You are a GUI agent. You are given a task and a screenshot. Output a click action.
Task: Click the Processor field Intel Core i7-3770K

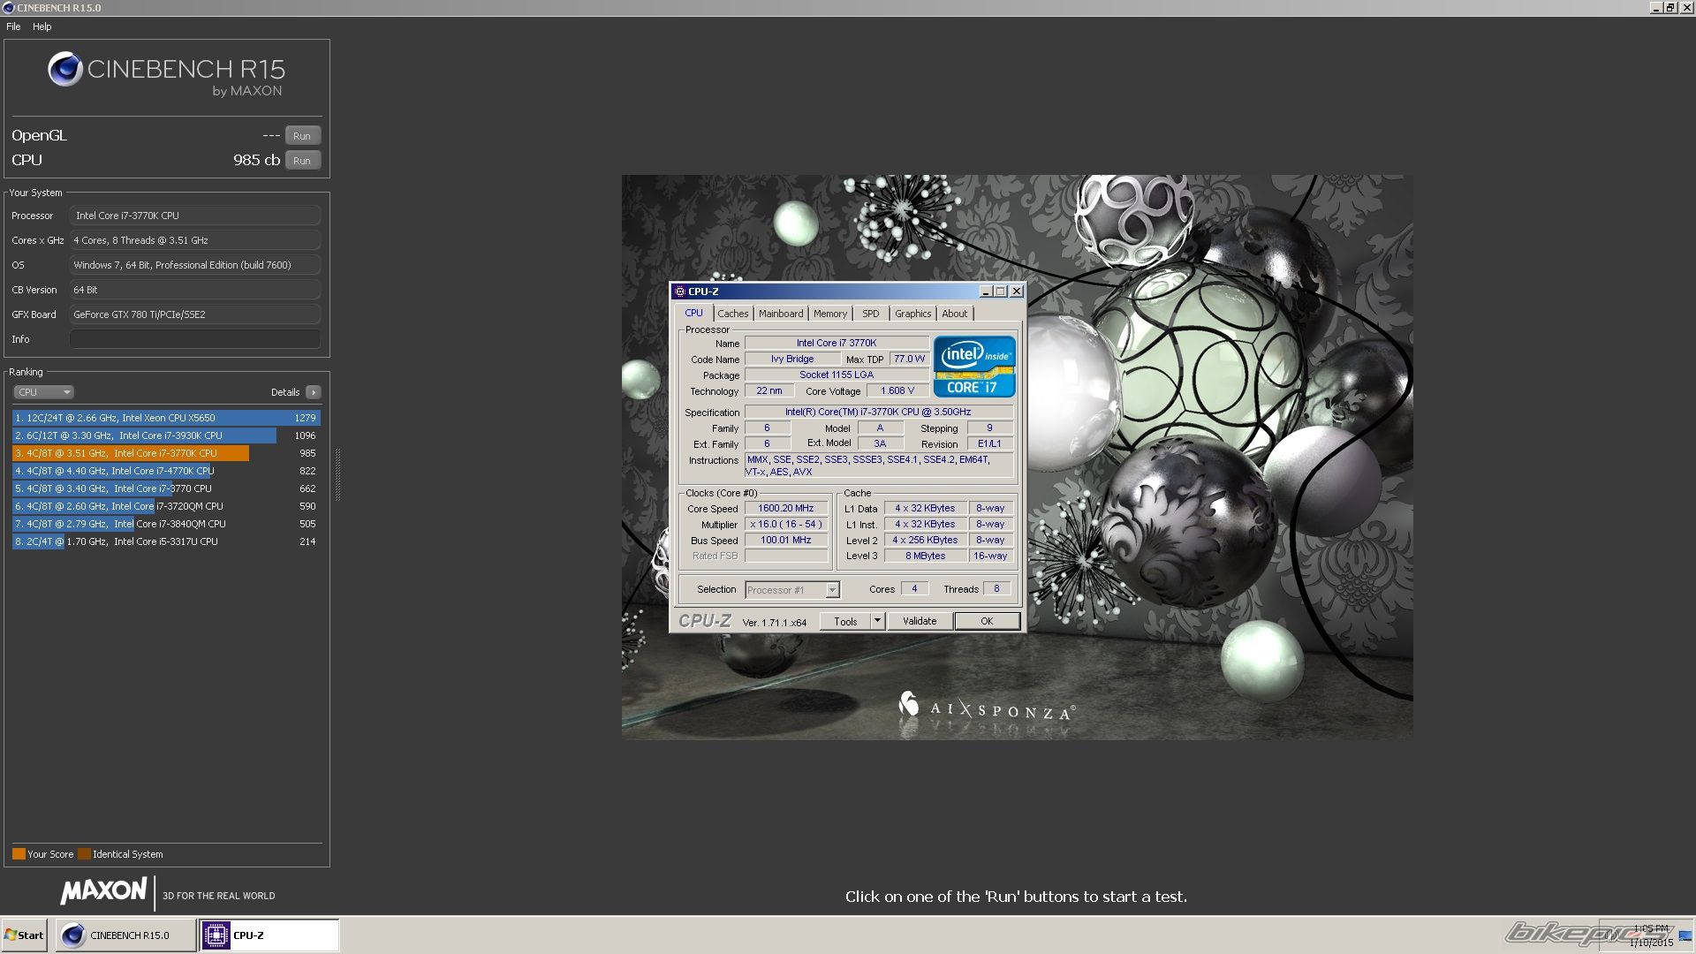click(195, 216)
